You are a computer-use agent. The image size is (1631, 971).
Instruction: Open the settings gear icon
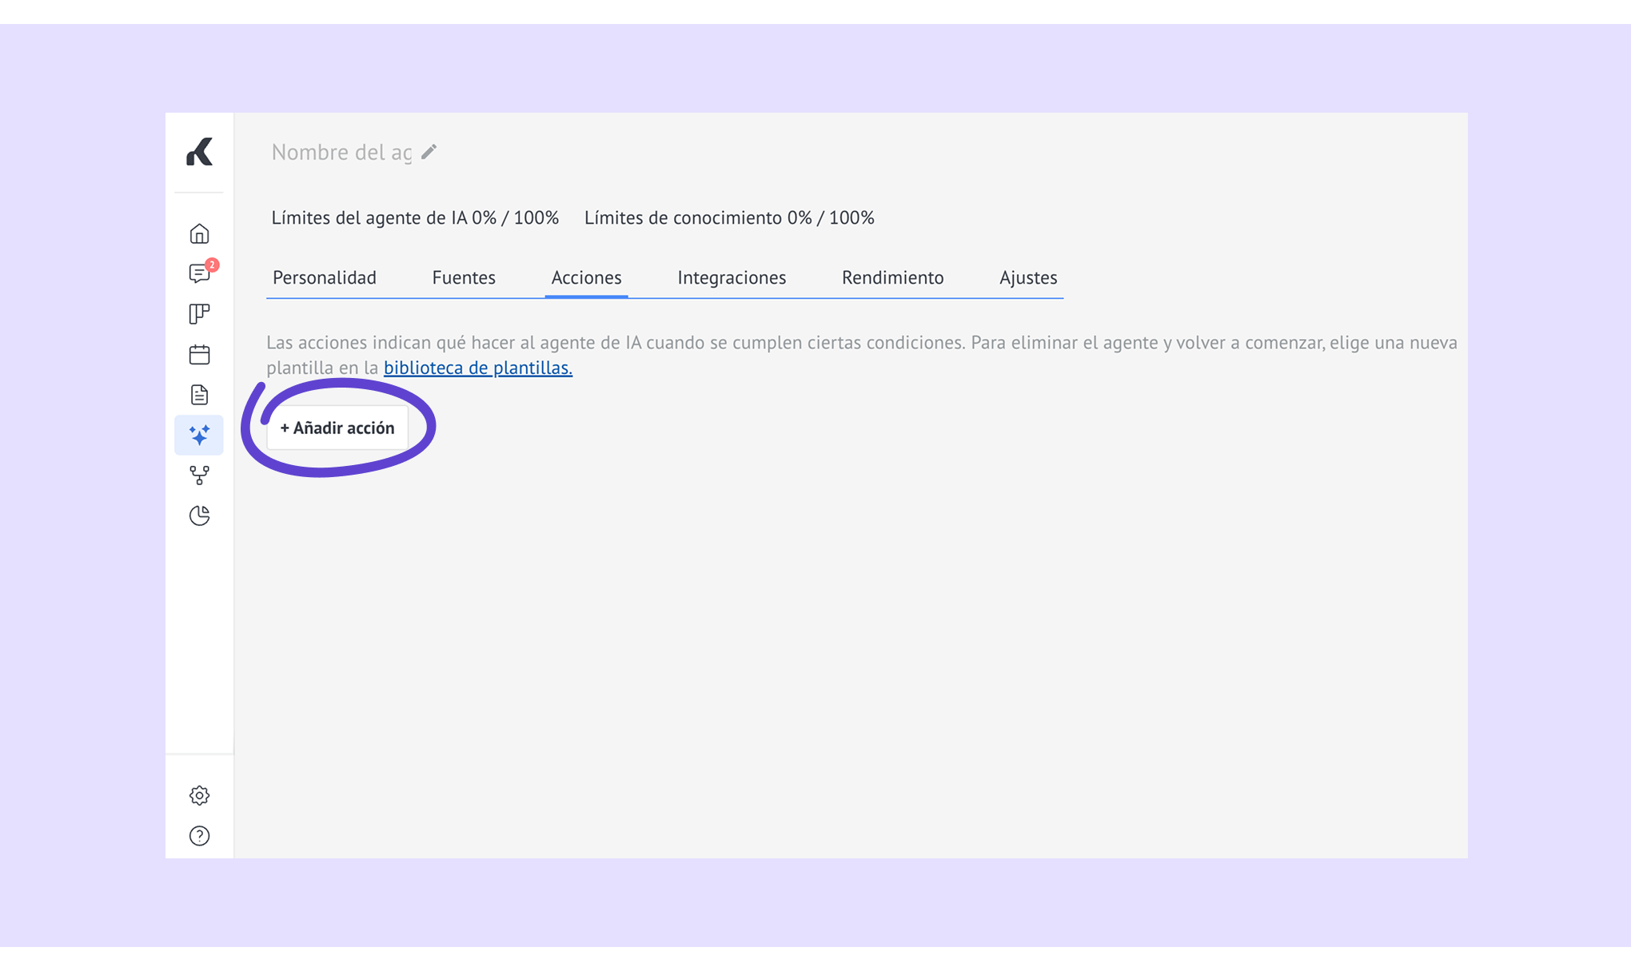[199, 795]
